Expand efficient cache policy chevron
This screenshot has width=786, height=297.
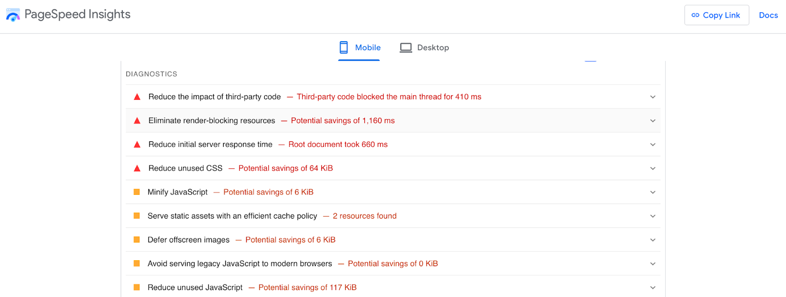(653, 216)
